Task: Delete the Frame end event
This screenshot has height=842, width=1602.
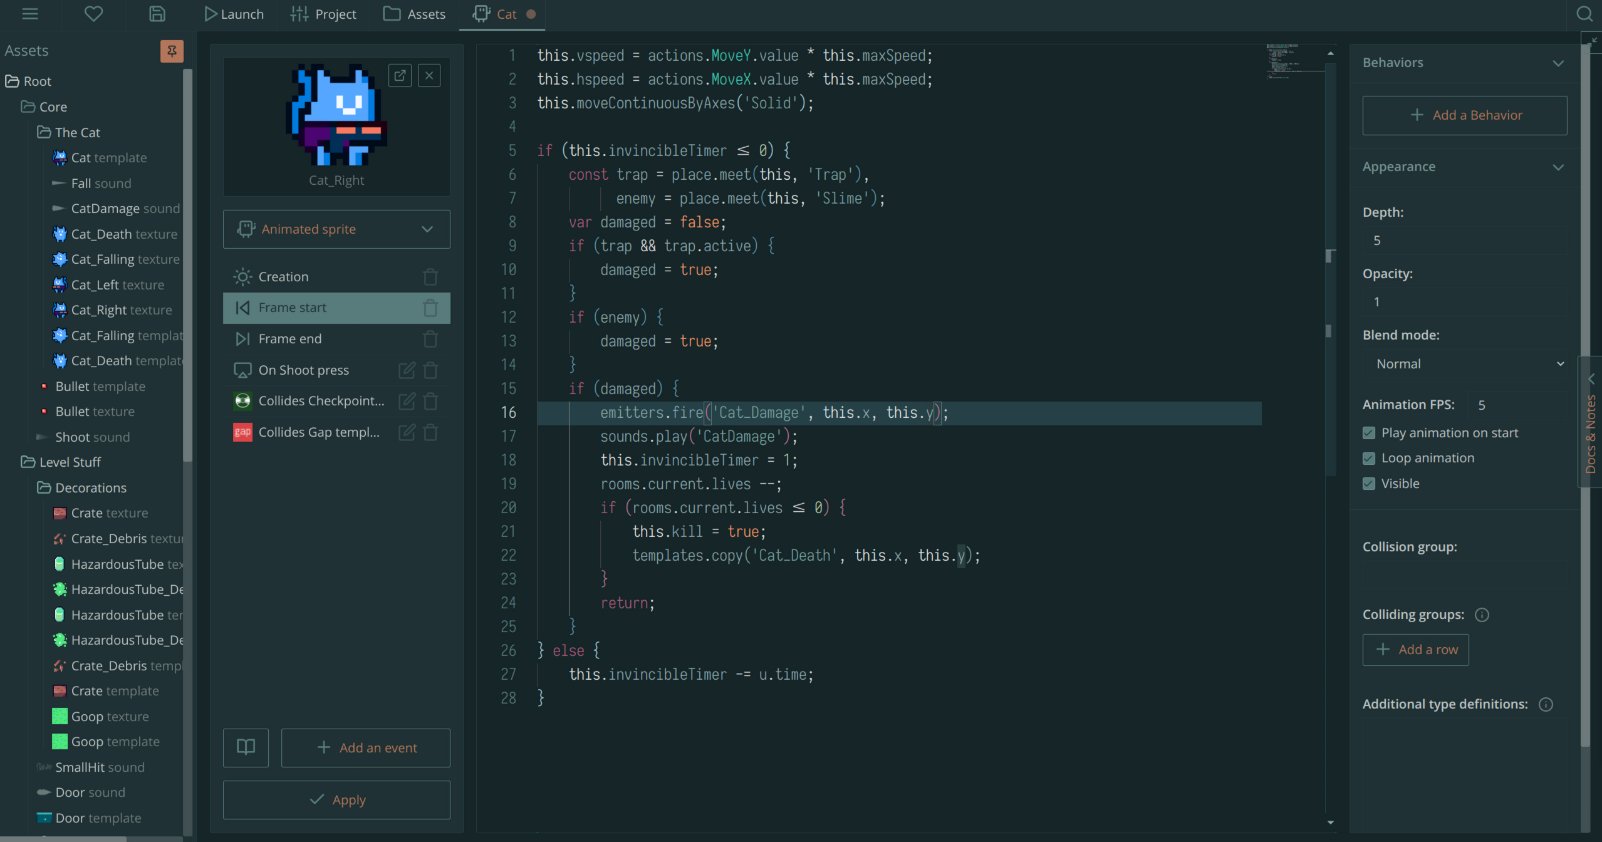Action: [x=430, y=339]
